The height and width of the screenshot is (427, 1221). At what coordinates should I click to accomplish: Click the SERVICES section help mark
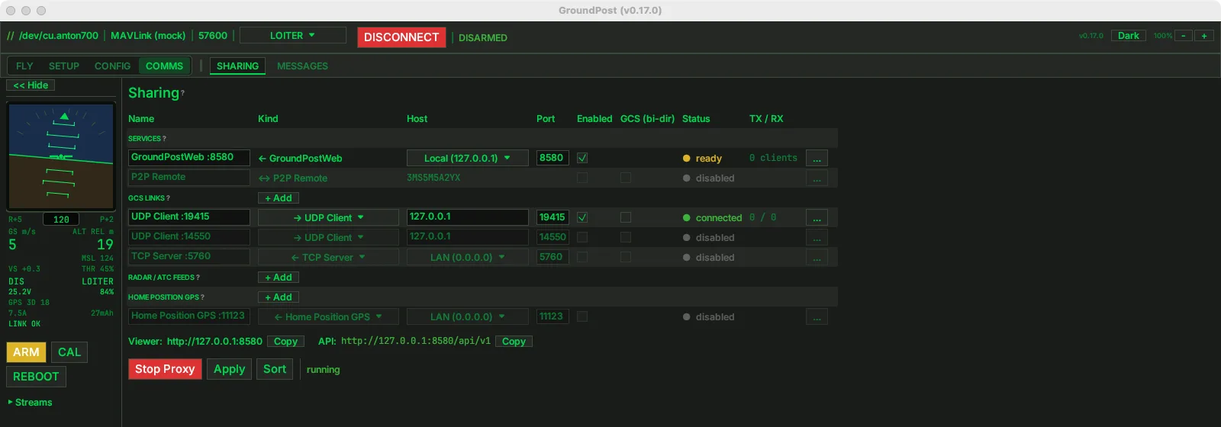pos(164,139)
